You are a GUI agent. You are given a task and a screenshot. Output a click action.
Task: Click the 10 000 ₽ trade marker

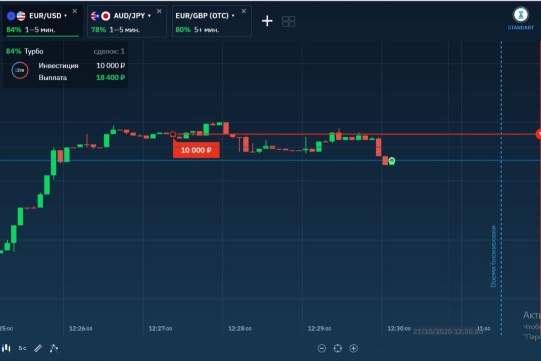pos(196,150)
